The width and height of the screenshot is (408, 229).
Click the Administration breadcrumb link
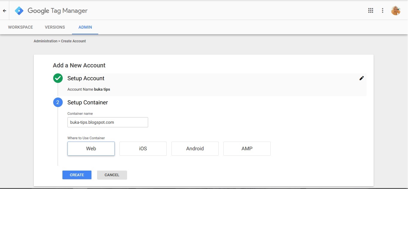pos(45,41)
